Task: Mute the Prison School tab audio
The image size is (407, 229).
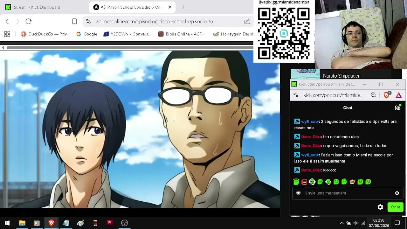Action: pyautogui.click(x=103, y=7)
